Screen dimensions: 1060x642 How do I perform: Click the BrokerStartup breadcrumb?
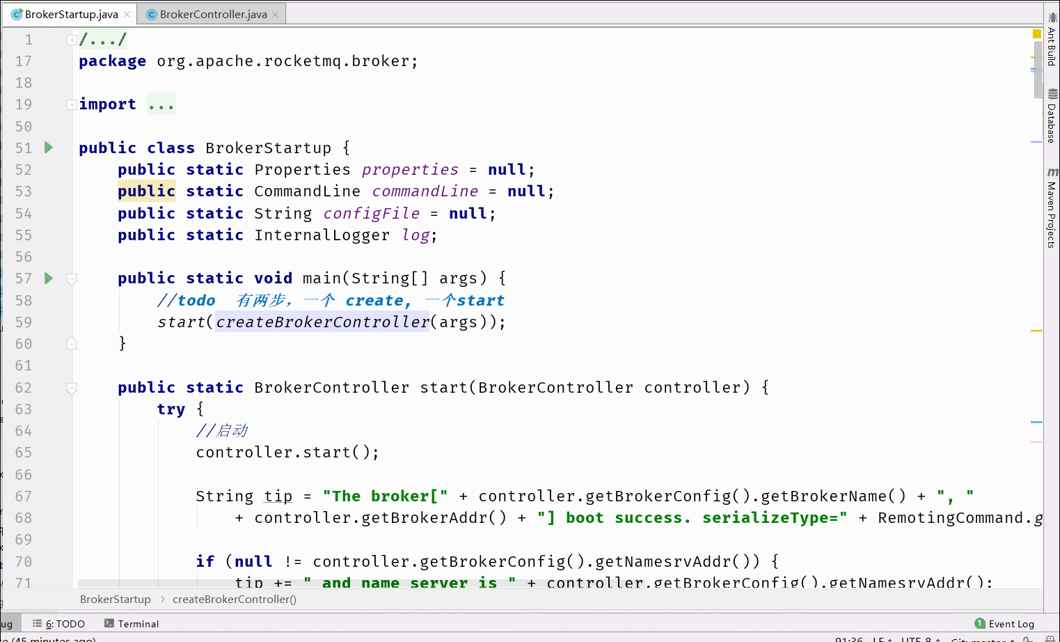click(115, 600)
